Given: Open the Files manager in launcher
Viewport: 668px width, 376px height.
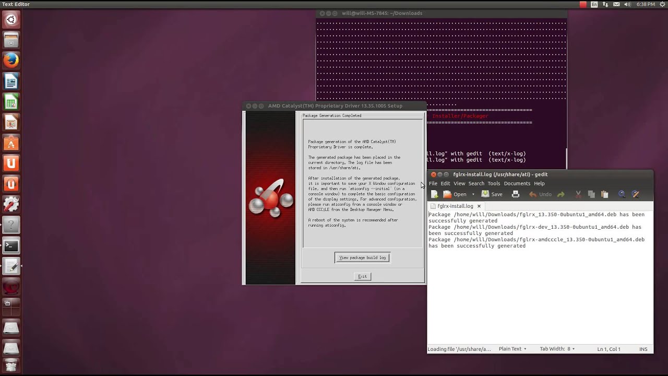Looking at the screenshot, I should (x=11, y=40).
